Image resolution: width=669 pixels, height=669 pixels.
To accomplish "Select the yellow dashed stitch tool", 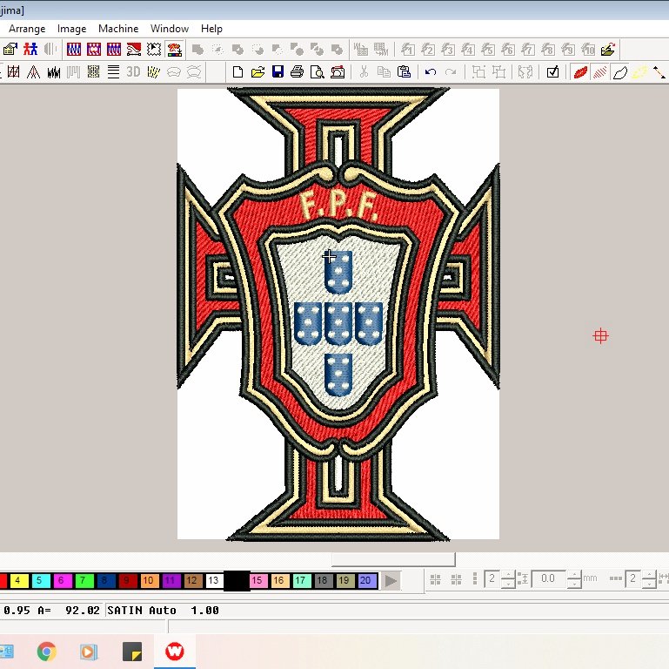I will (154, 71).
